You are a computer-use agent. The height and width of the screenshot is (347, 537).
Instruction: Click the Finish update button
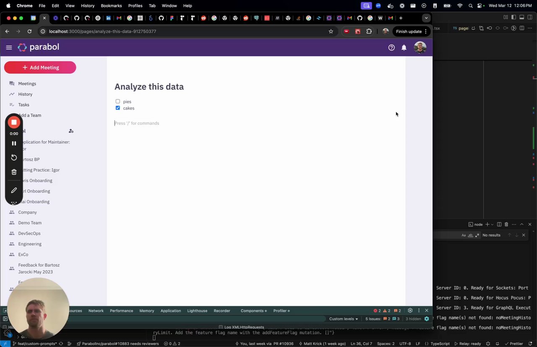point(412,31)
